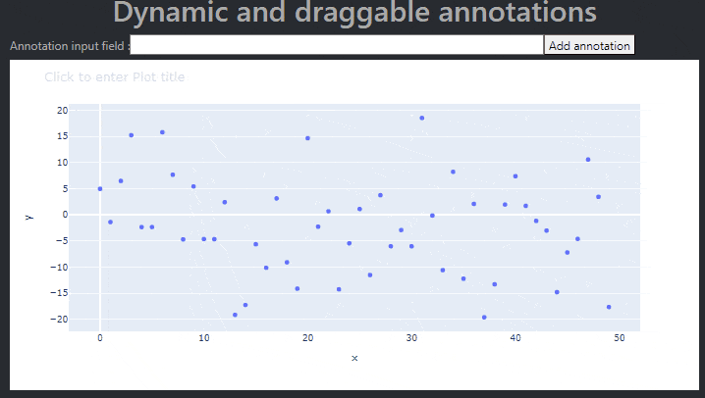Pick the data point at x=13 near y=-19
The image size is (705, 398).
(235, 315)
